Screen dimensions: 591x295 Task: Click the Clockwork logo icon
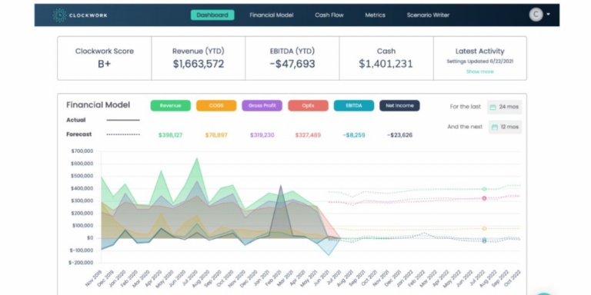(x=59, y=15)
